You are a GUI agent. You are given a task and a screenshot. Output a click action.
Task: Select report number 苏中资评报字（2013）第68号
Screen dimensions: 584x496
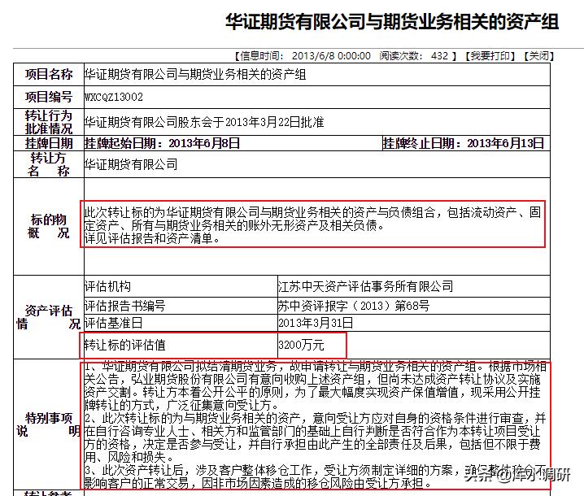pyautogui.click(x=354, y=306)
